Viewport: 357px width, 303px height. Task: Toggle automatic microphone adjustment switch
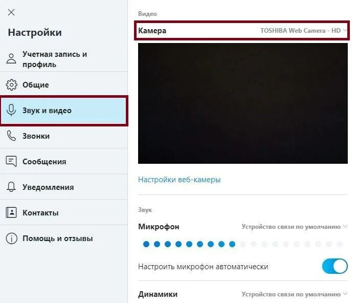(334, 266)
